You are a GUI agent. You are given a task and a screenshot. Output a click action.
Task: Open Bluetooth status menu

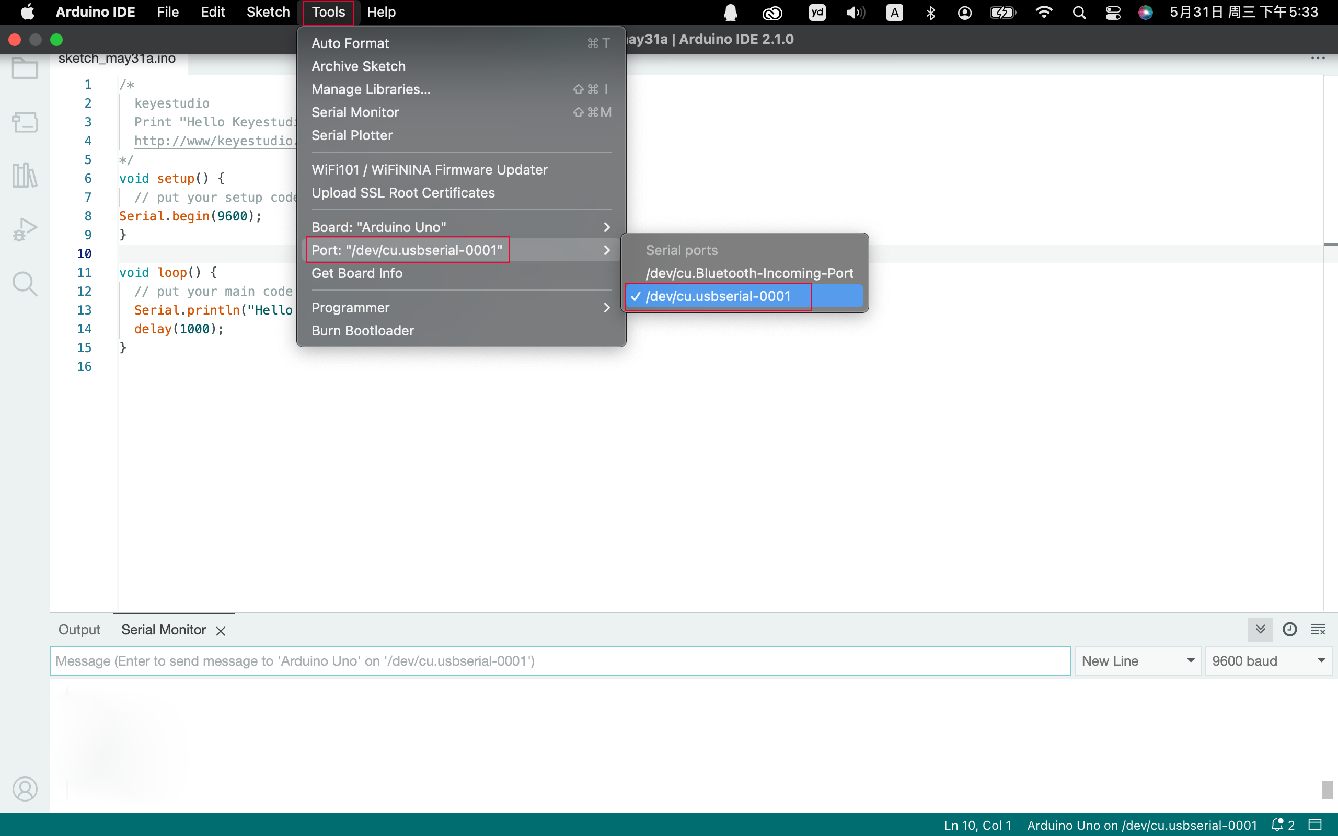(x=930, y=12)
